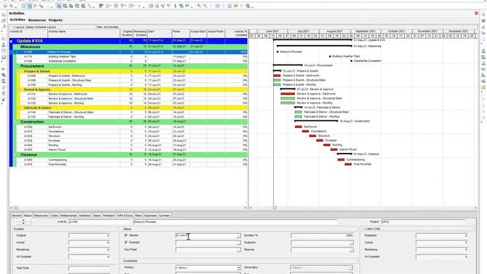
Task: Open Print Preview from the toolbar
Action: click(x=11, y=6)
